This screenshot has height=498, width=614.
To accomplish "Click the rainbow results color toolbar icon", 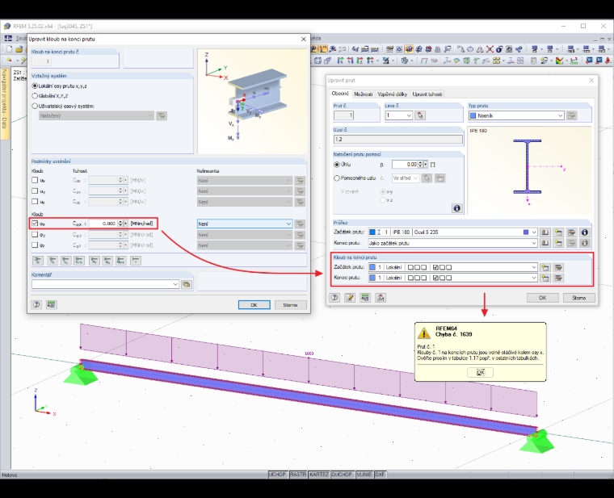I will click(x=560, y=61).
